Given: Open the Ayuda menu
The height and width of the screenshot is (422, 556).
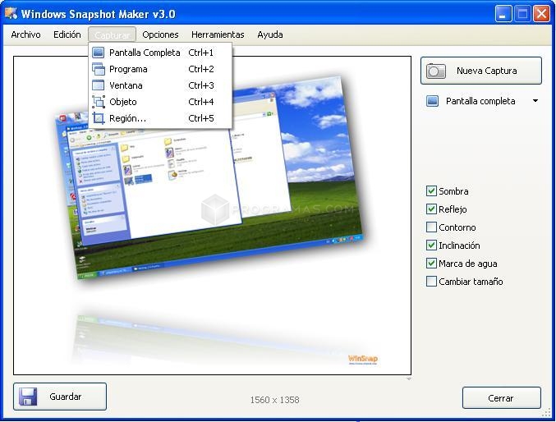Looking at the screenshot, I should pos(270,34).
